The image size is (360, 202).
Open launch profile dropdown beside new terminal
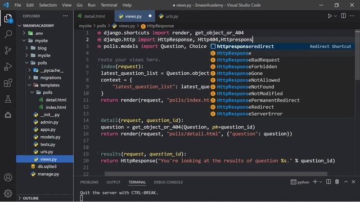click(321, 182)
